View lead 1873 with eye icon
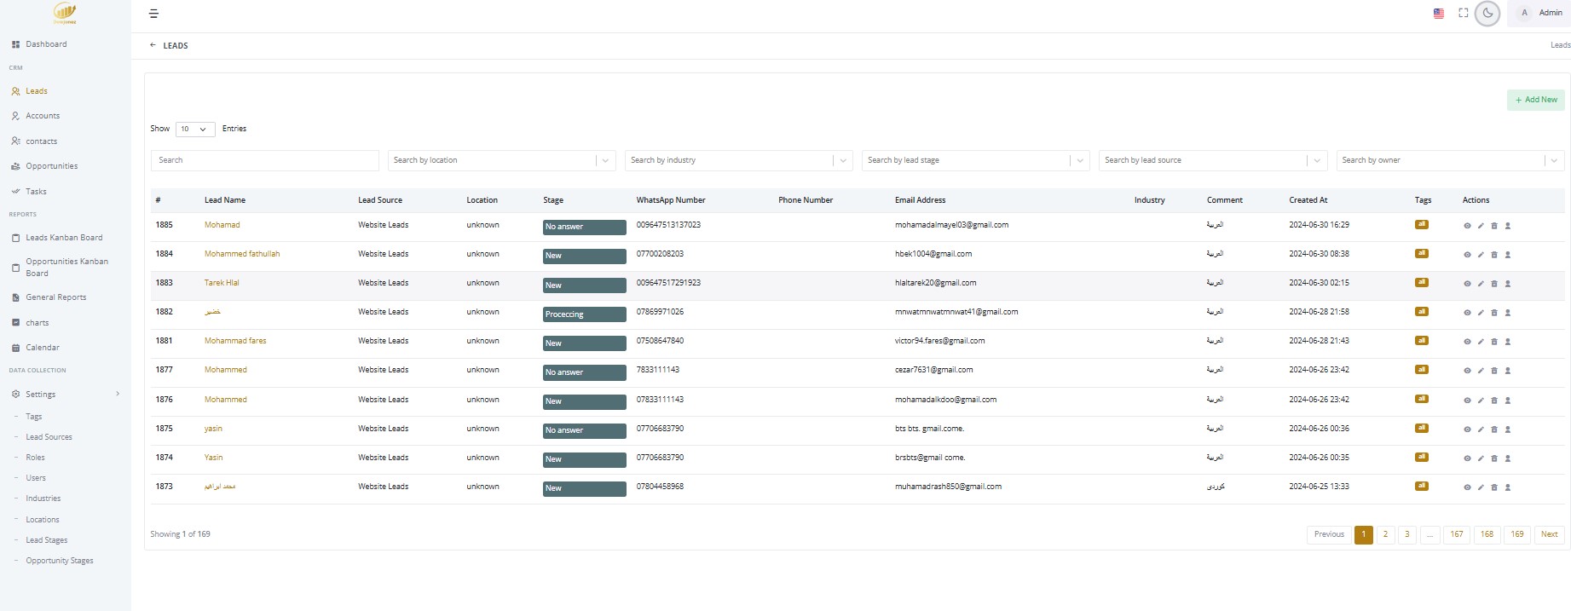 coord(1467,487)
